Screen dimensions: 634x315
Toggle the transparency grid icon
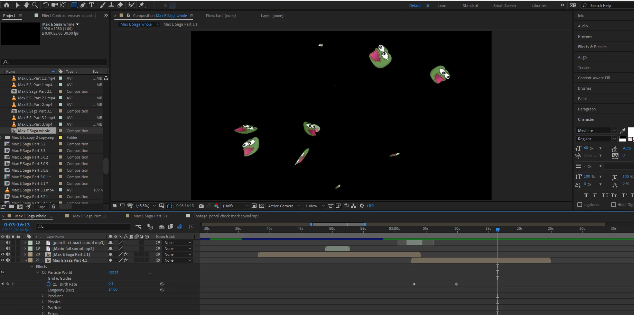(x=262, y=206)
